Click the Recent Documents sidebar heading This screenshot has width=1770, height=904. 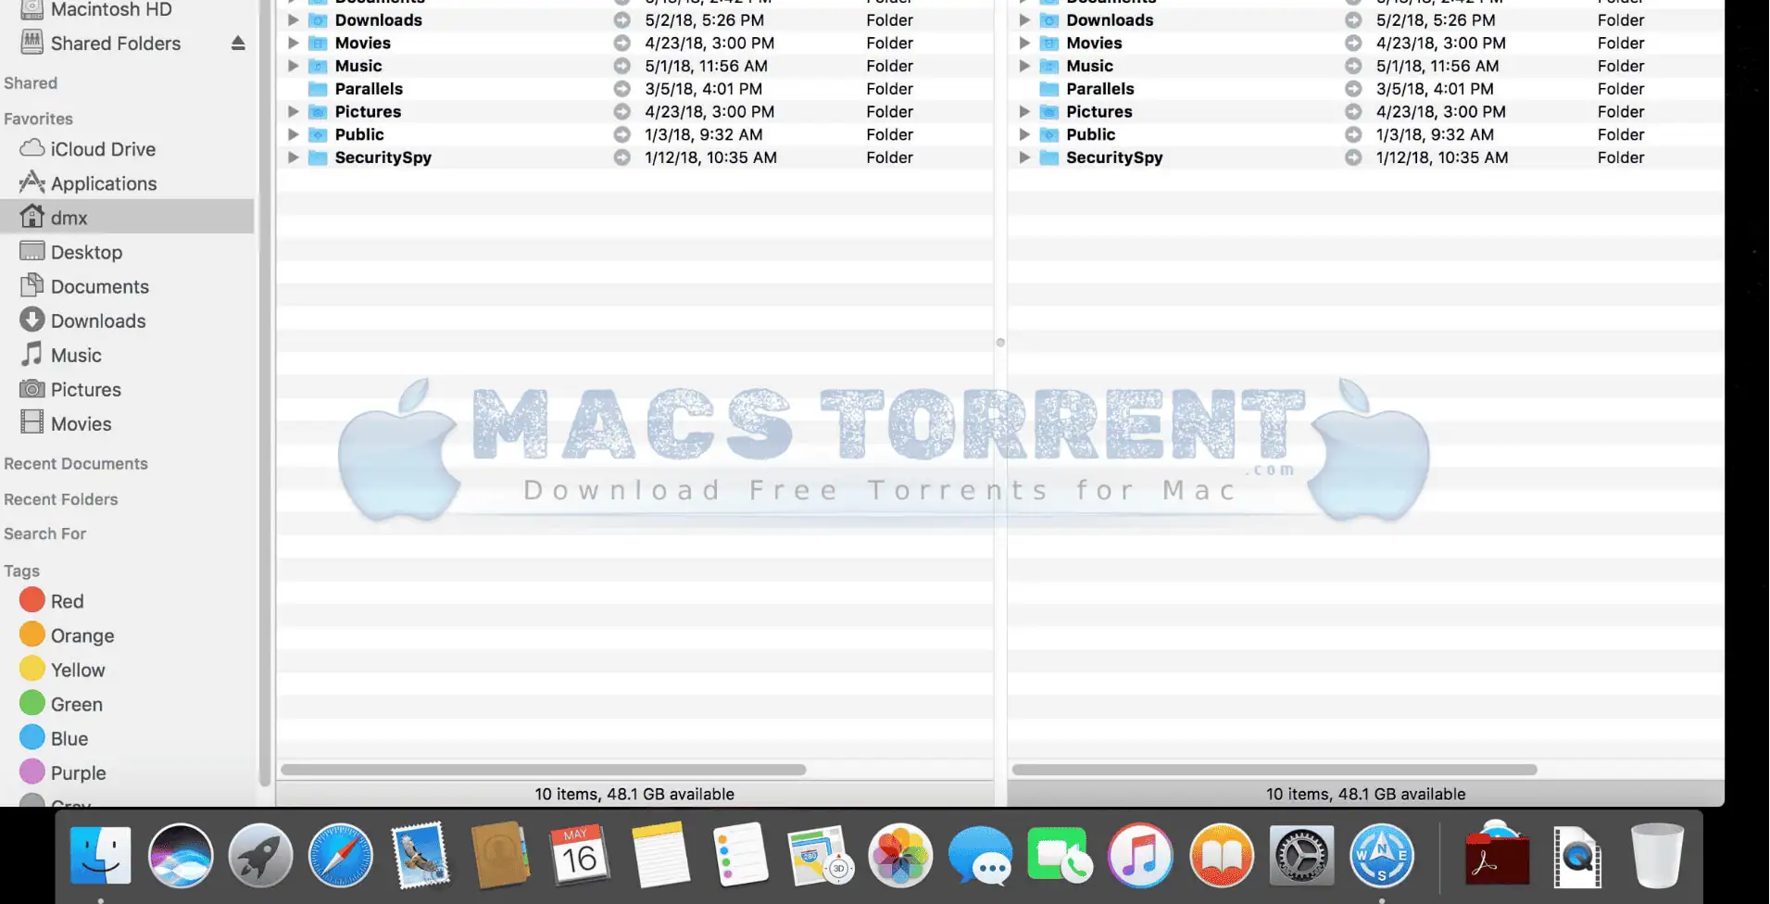(76, 464)
